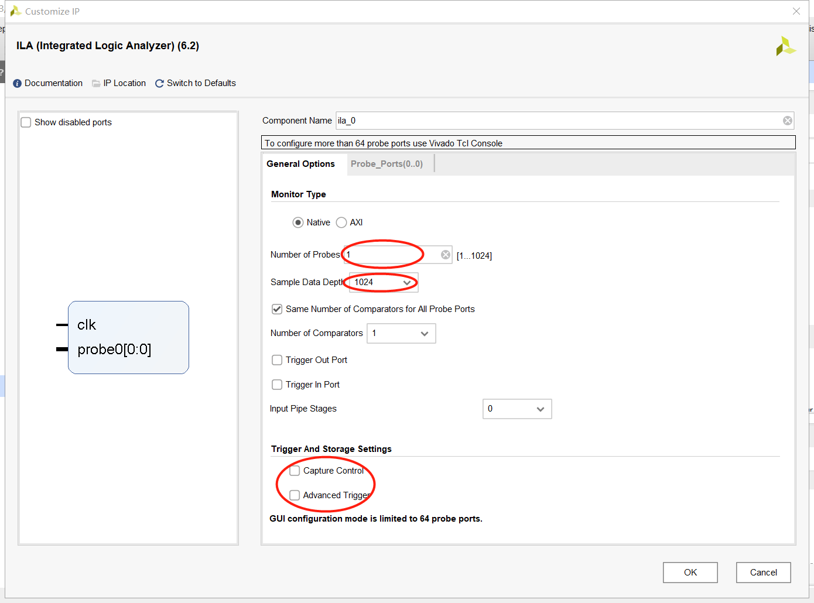Click the Tcl Console notice about 64 probe ports
814x603 pixels.
384,143
